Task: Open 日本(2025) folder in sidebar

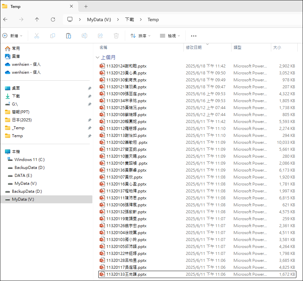Action: click(x=22, y=120)
